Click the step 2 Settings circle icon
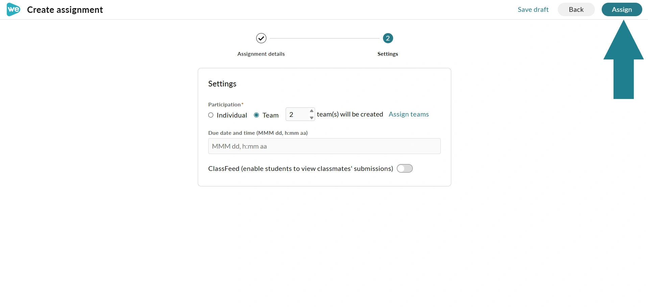648x307 pixels. pos(388,38)
